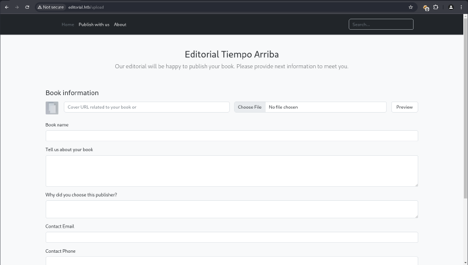This screenshot has height=265, width=468.
Task: Click the Choose File button
Action: tap(250, 107)
